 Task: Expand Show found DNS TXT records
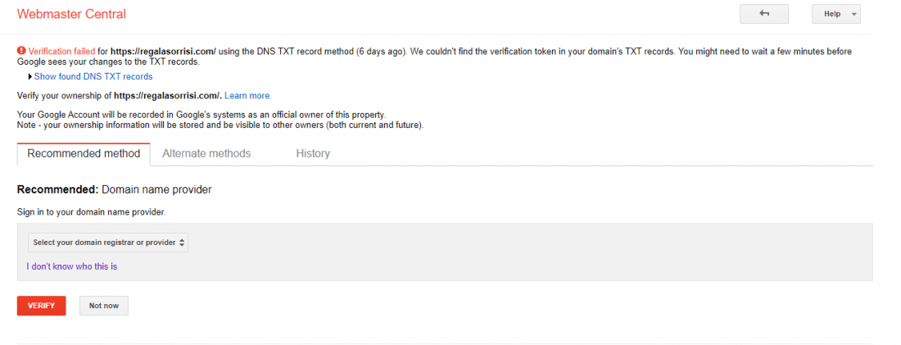point(93,76)
